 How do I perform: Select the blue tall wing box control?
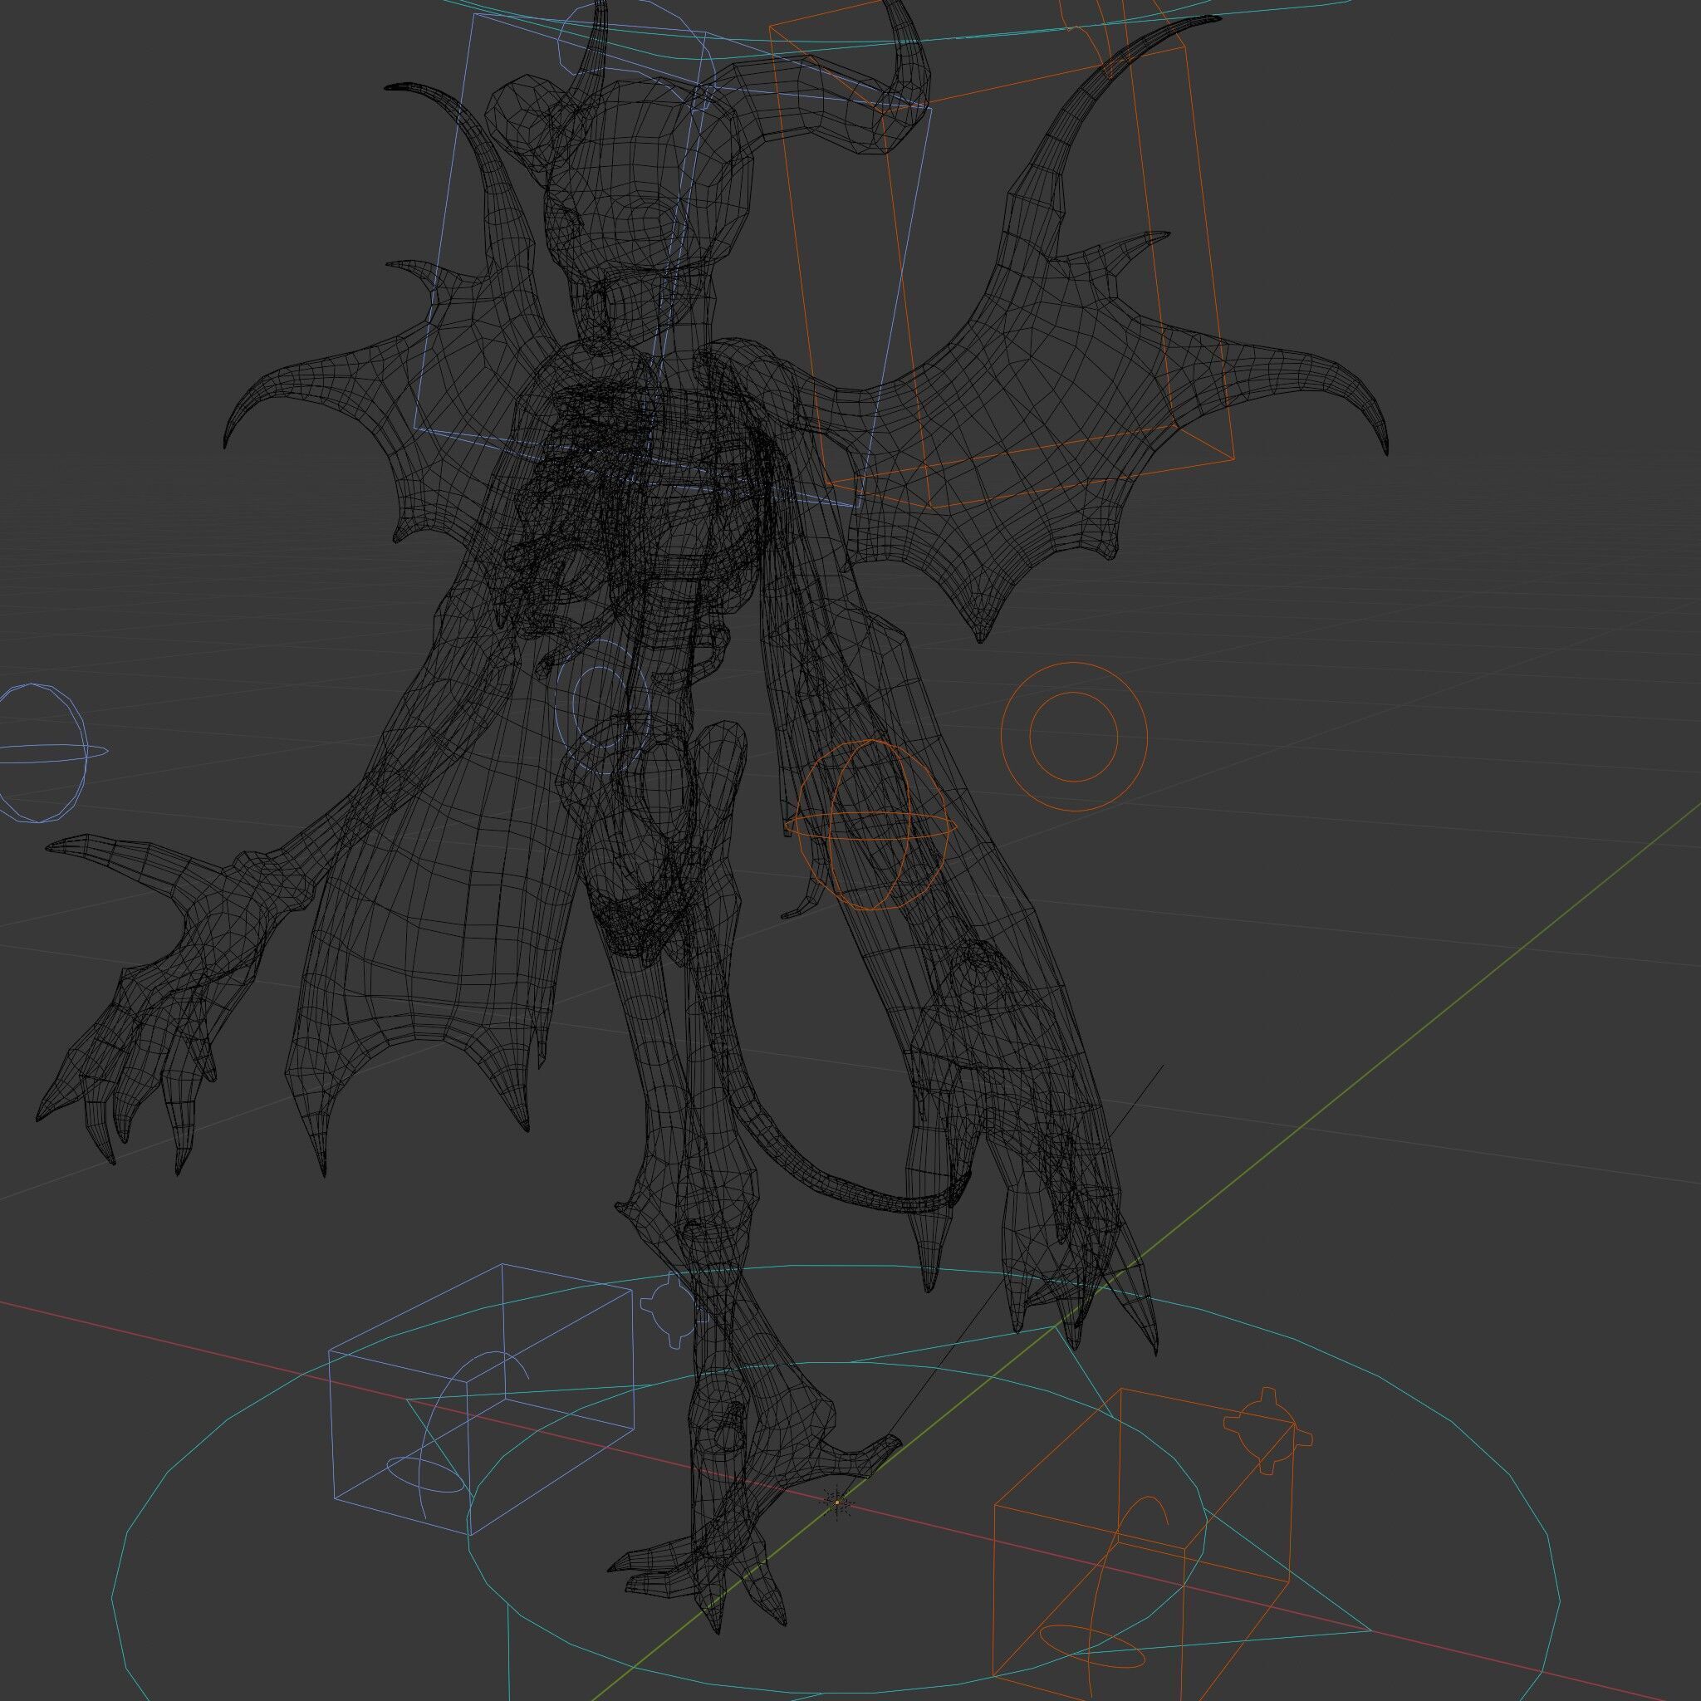(x=671, y=260)
